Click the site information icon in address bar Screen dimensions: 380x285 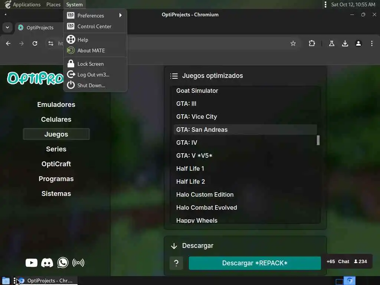click(50, 43)
